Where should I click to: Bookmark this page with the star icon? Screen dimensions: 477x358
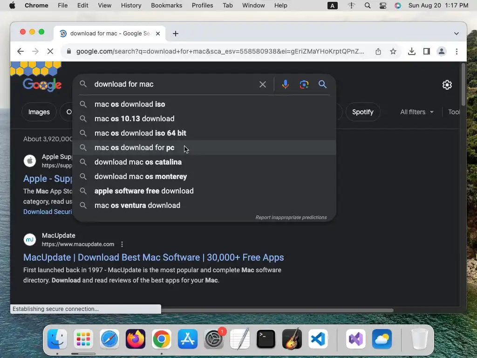click(x=393, y=51)
